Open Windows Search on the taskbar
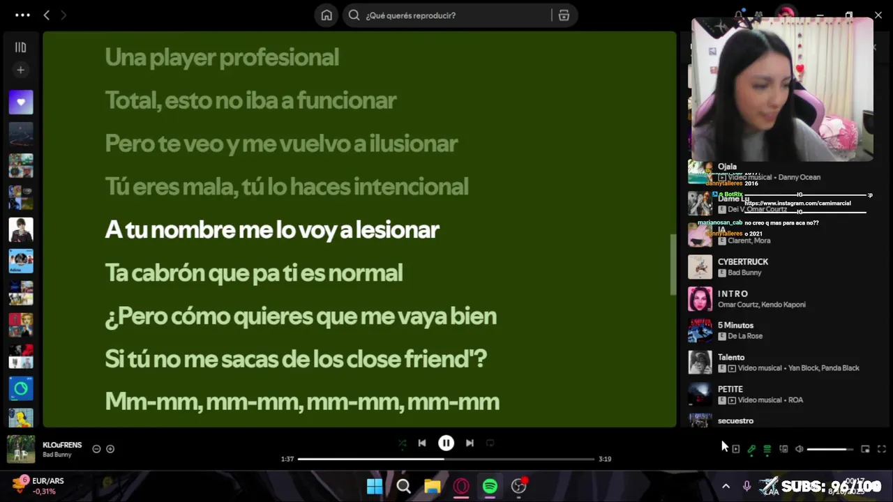 [x=403, y=486]
